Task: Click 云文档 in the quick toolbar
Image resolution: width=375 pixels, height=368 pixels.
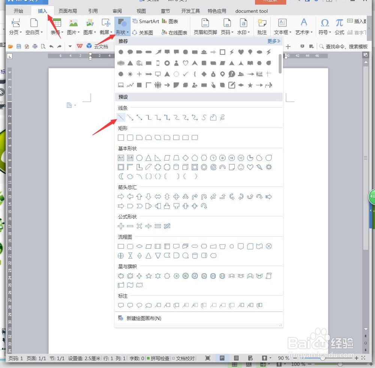Action: tap(98, 47)
